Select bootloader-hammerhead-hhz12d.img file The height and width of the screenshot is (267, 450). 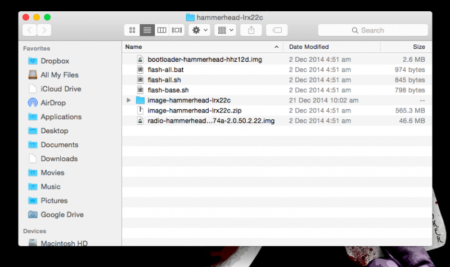205,59
